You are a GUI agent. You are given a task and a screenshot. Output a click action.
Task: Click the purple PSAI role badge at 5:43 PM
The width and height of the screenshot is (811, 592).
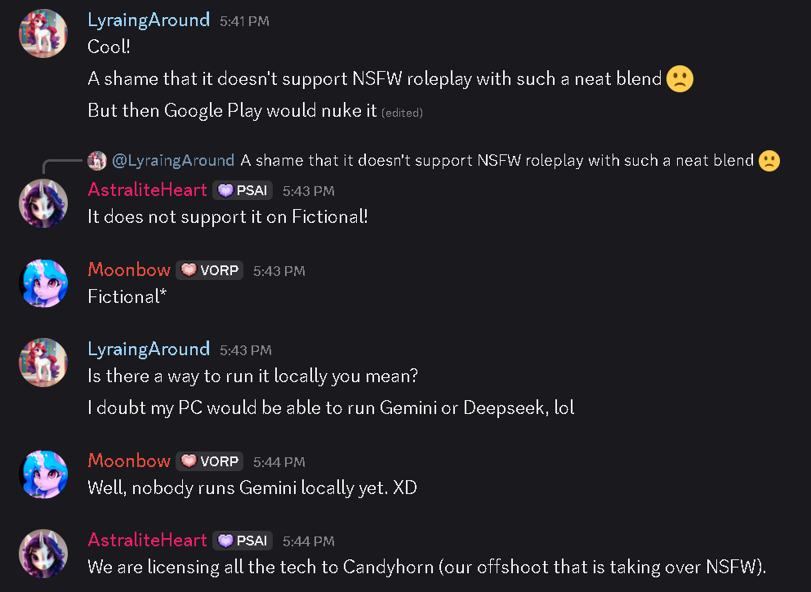[243, 190]
